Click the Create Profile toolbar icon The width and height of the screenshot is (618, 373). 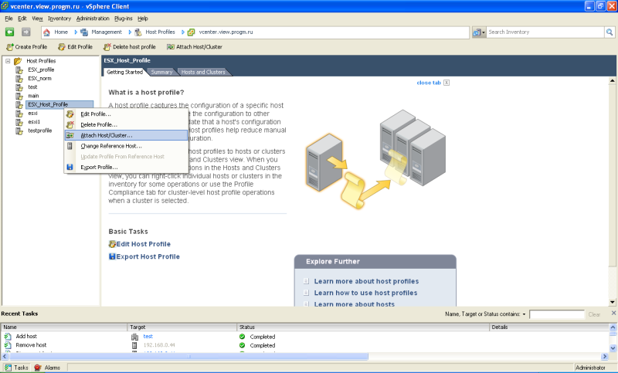coord(10,47)
